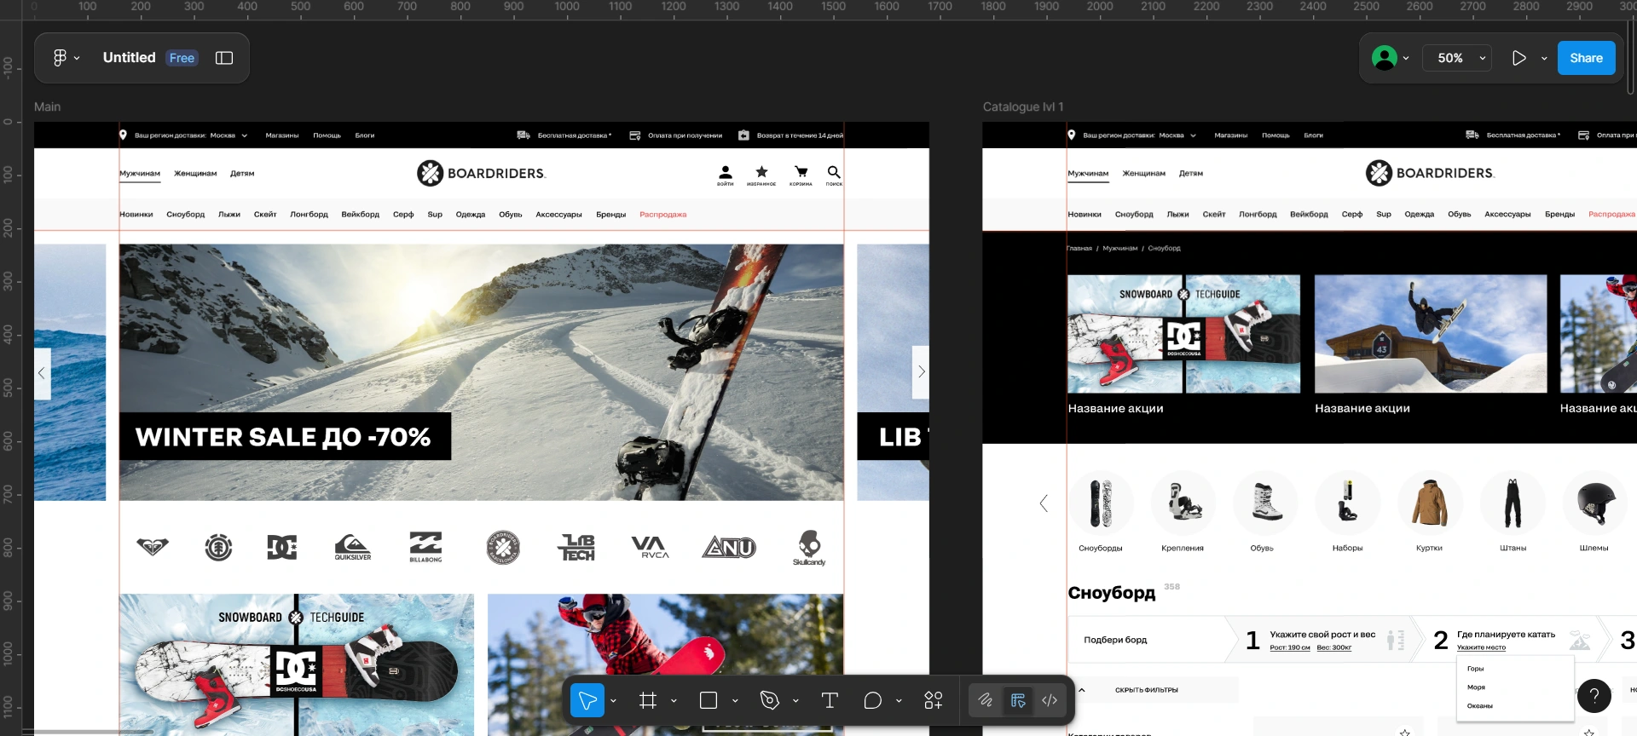Select the Main frame label
The height and width of the screenshot is (736, 1637).
pyautogui.click(x=47, y=107)
